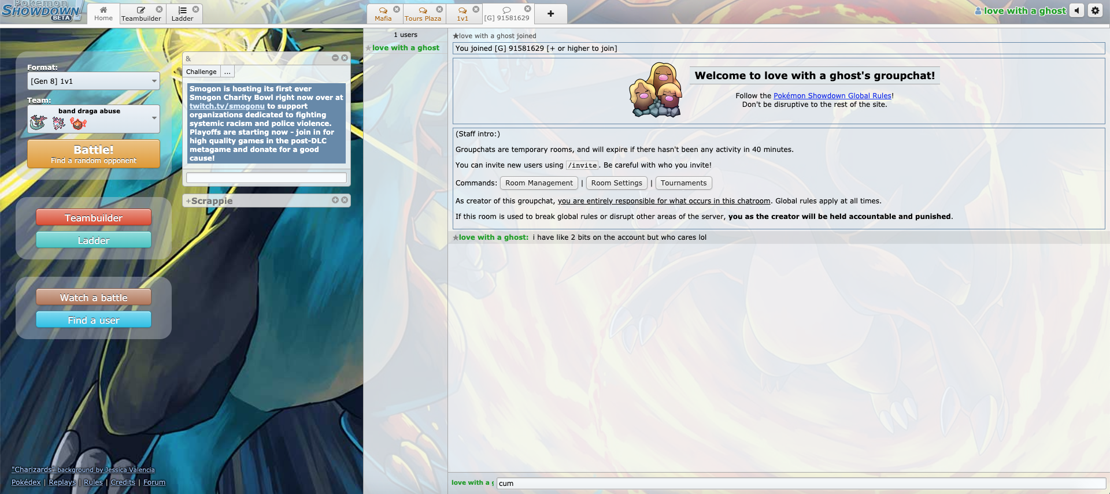Image resolution: width=1110 pixels, height=494 pixels.
Task: Click the 'love with a ghost:' chat message username
Action: 494,237
